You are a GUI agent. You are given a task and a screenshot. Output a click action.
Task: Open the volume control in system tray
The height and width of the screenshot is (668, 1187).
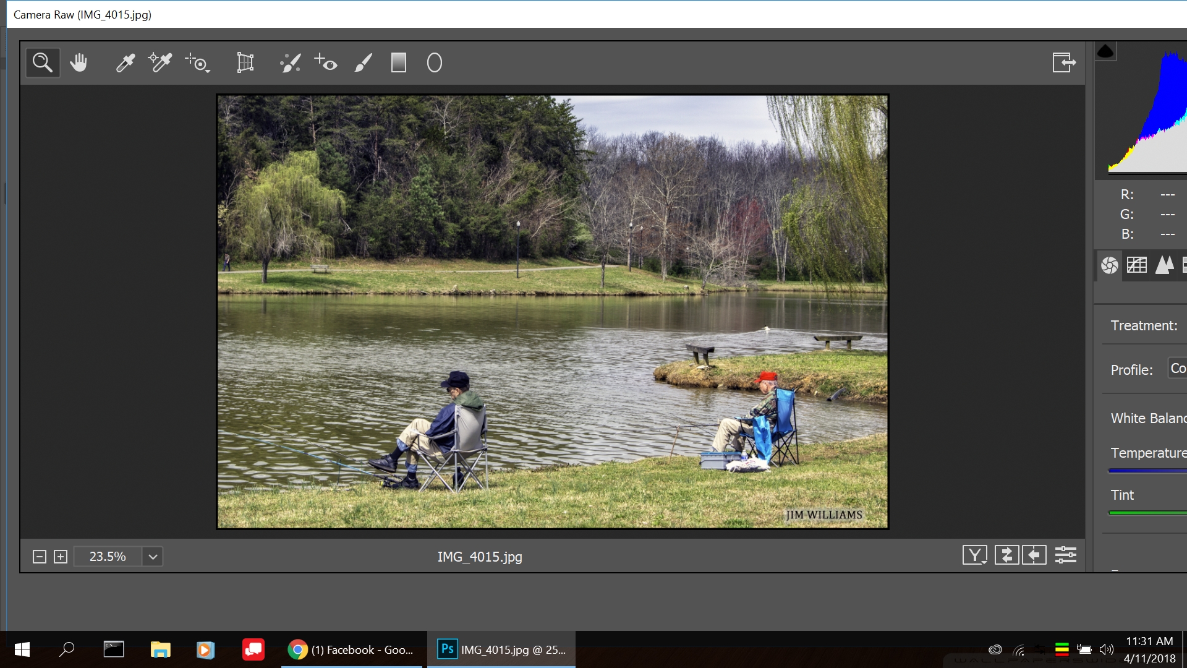coord(1107,649)
